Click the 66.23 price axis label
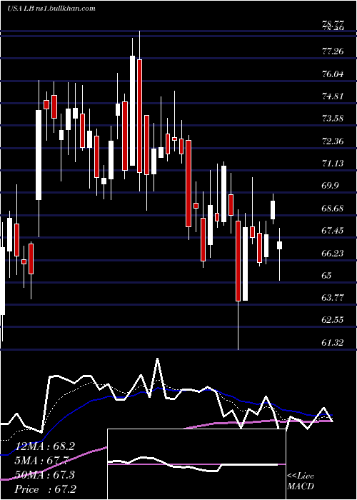 tap(333, 253)
